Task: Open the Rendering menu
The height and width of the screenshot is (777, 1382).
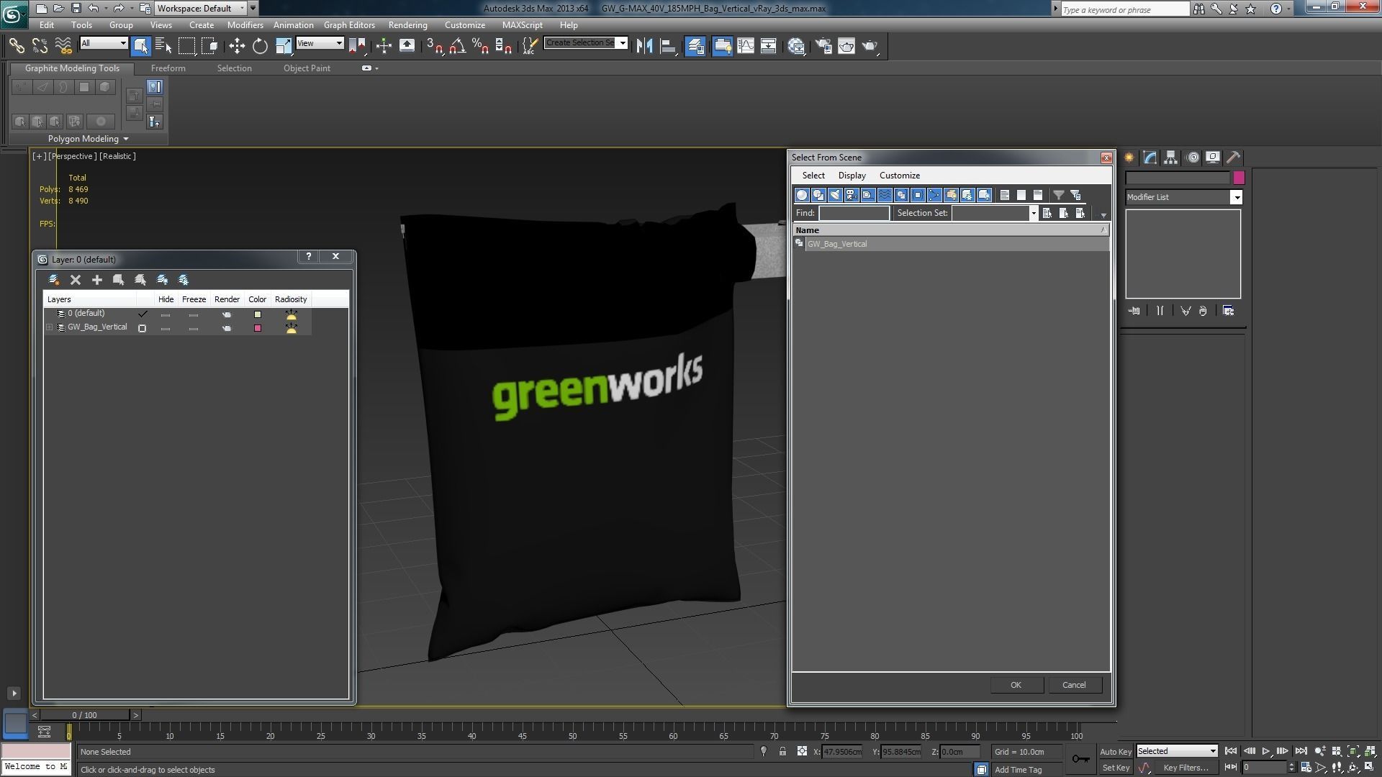Action: [407, 24]
